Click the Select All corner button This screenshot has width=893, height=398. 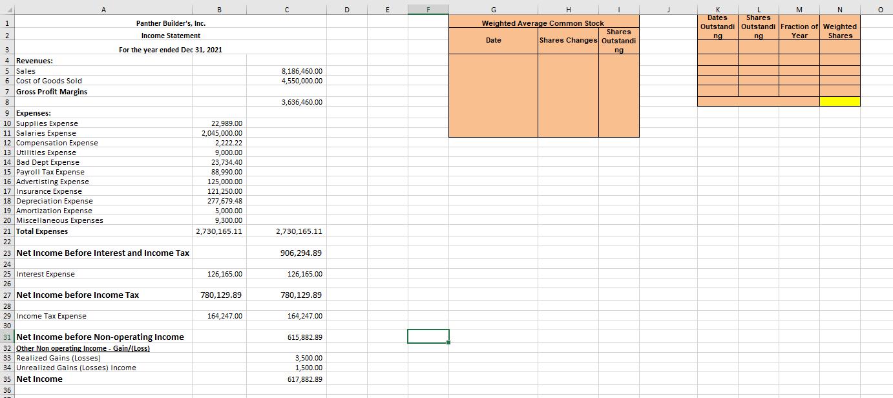6,9
